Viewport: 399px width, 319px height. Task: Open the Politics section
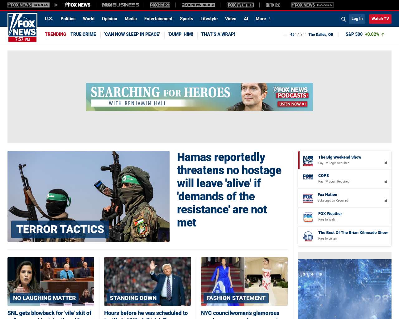click(68, 19)
